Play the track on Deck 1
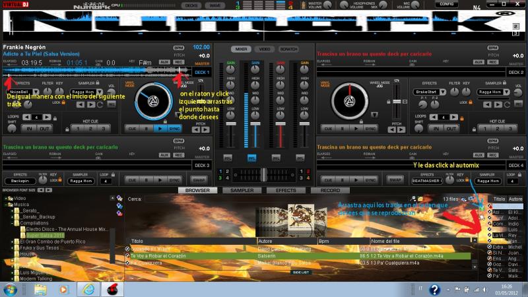528x297 pixels. 160,129
